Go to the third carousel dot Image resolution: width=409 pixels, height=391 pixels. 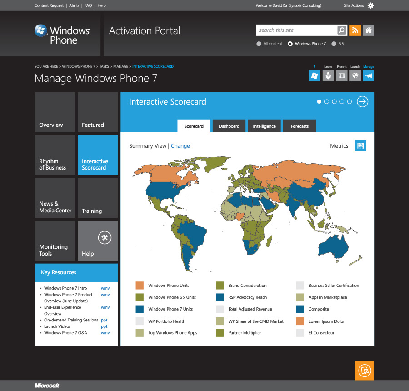(x=334, y=101)
